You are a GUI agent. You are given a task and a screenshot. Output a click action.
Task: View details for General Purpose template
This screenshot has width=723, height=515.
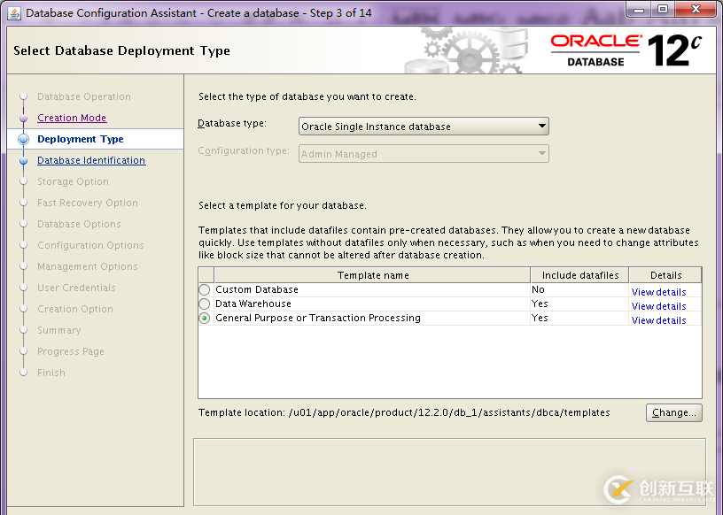(658, 320)
